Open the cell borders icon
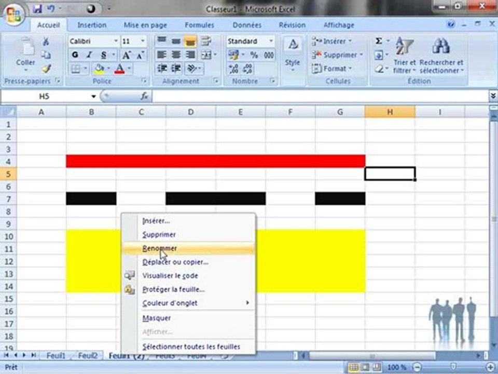Image resolution: width=498 pixels, height=374 pixels. pyautogui.click(x=76, y=69)
